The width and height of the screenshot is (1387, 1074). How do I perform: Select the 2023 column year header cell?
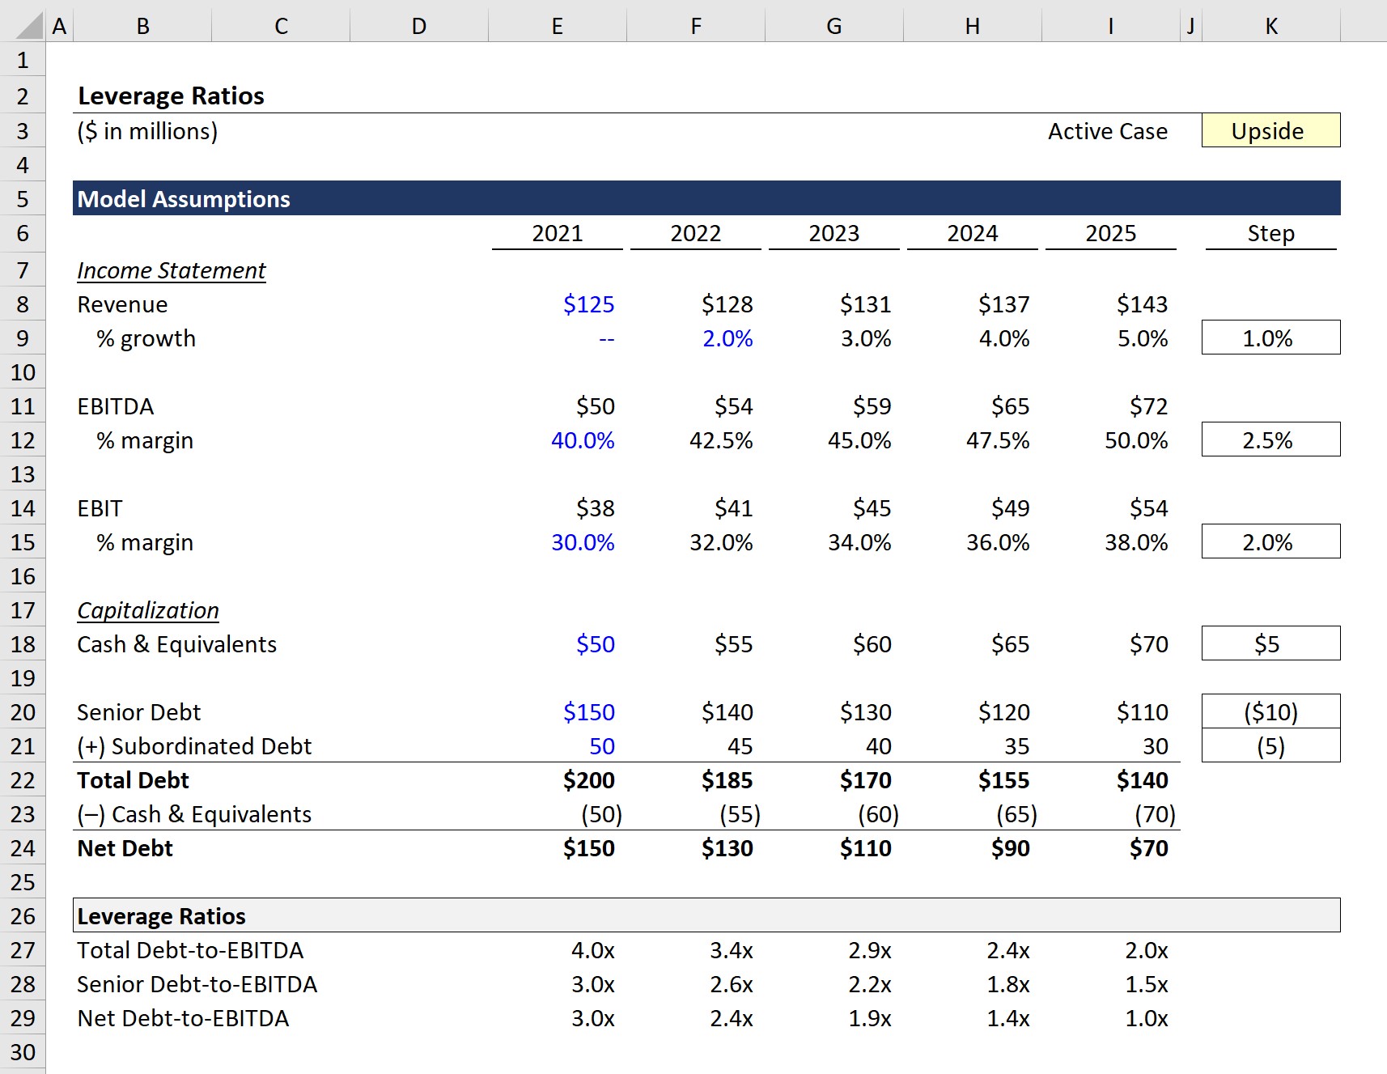click(833, 233)
